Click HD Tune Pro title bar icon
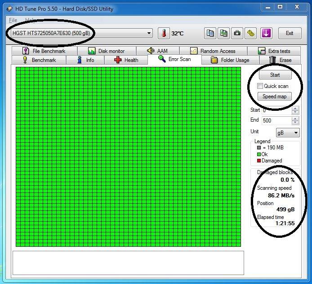The height and width of the screenshot is (284, 312). click(9, 9)
